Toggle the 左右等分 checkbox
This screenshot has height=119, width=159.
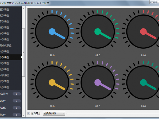[29, 113]
